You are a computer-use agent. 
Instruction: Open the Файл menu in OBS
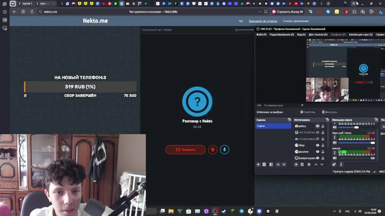click(261, 34)
